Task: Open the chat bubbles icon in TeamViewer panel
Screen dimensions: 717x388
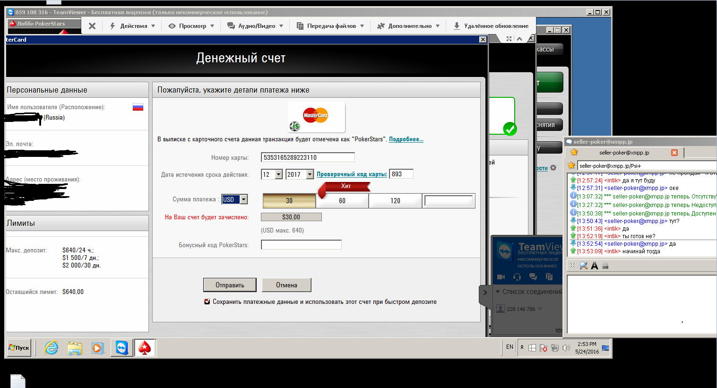Action: [533, 277]
